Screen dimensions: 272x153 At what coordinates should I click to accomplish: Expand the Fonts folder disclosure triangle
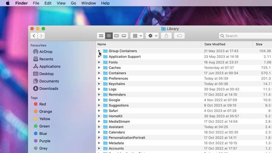(x=99, y=62)
